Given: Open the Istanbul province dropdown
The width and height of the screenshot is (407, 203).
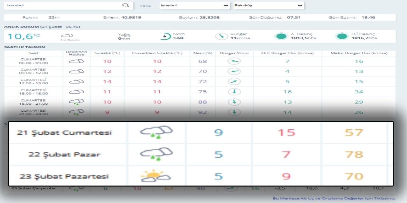Looking at the screenshot, I should pos(194,5).
